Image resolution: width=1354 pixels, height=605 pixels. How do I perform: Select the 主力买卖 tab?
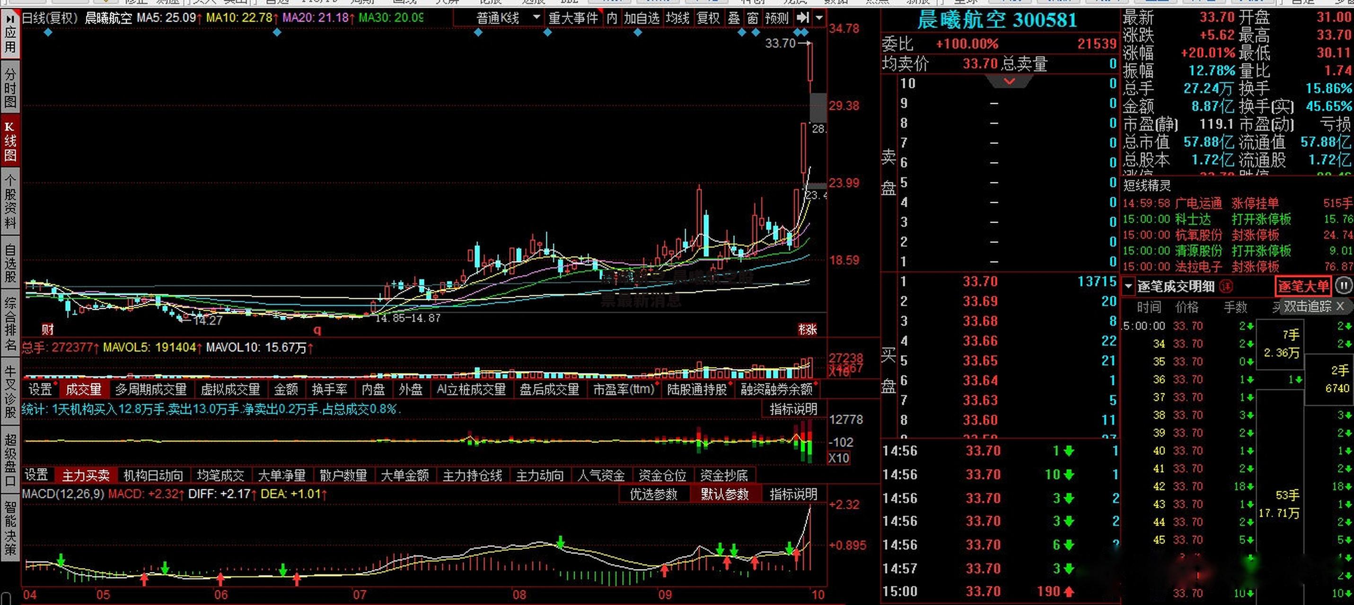point(85,475)
